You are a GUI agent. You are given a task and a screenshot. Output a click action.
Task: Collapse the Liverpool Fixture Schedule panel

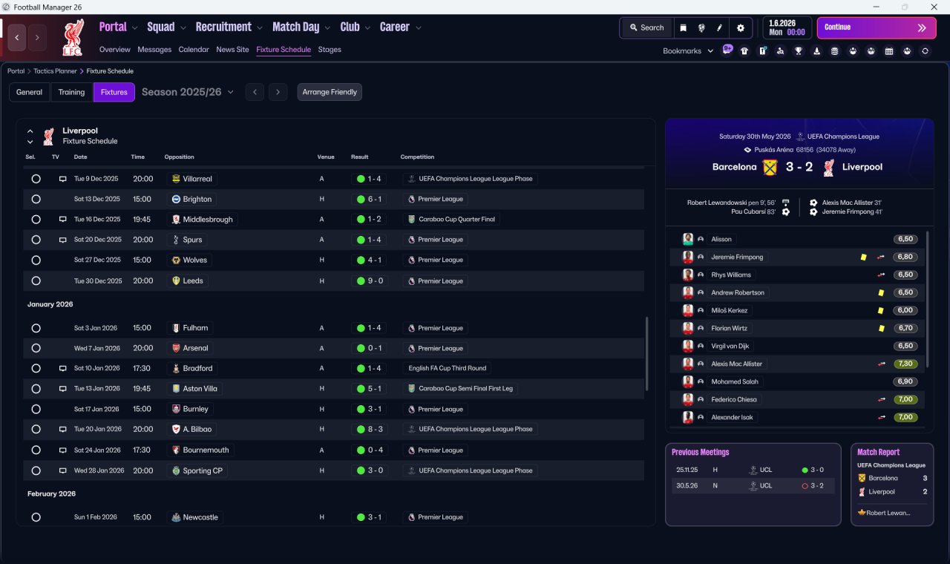point(30,131)
